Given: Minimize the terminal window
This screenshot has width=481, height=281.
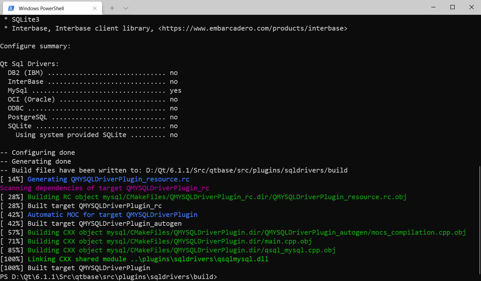Looking at the screenshot, I should click(434, 7).
